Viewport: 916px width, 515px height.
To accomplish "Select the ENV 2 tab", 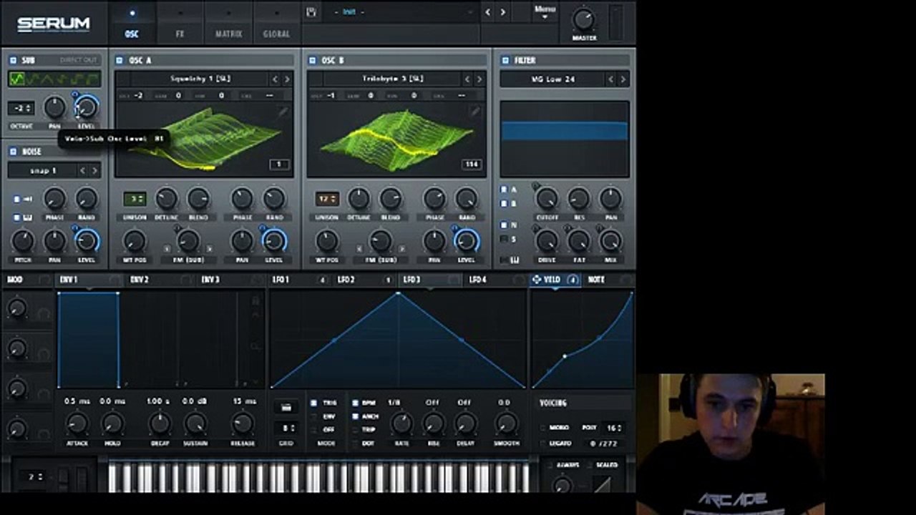I will 140,280.
